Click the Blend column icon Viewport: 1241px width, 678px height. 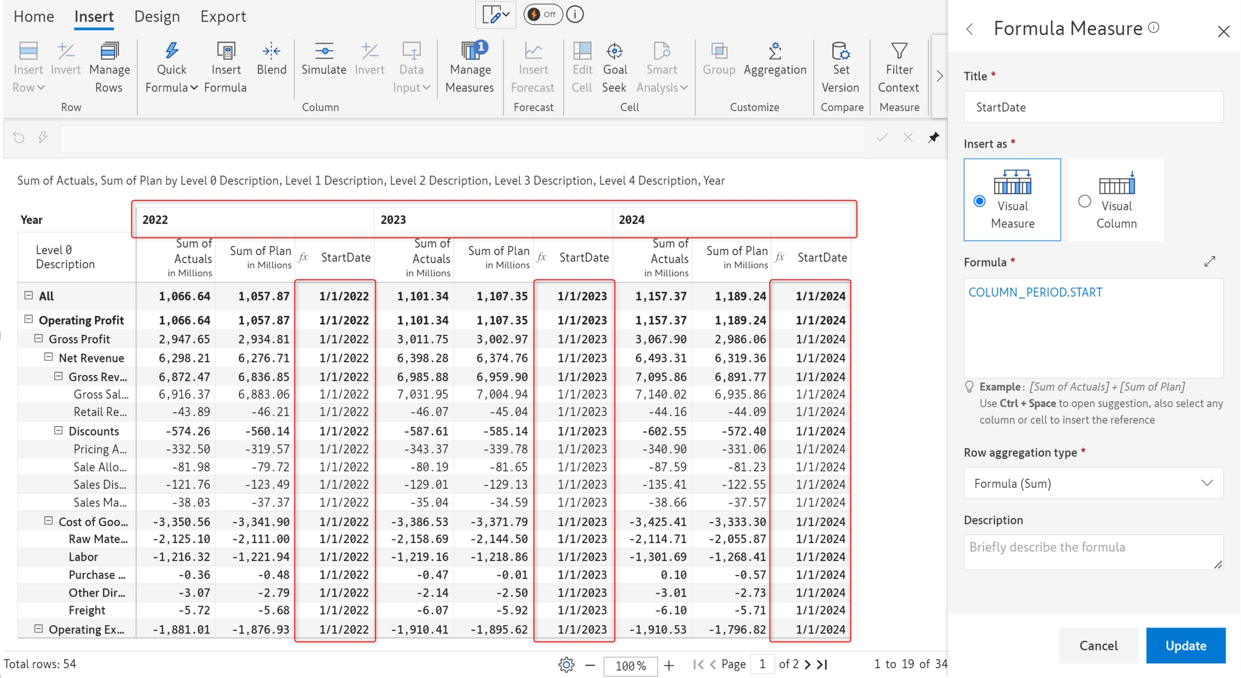(x=271, y=52)
